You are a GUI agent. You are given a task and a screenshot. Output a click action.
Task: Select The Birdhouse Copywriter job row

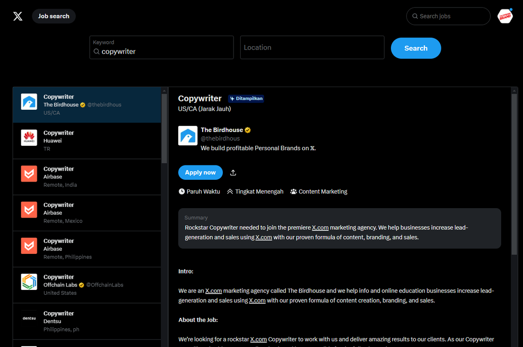pos(87,105)
